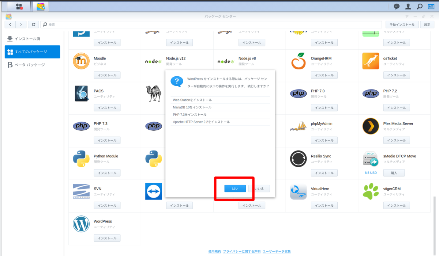Image resolution: width=439 pixels, height=256 pixels.
Task: Click the PACS package icon
Action: pyautogui.click(x=81, y=93)
